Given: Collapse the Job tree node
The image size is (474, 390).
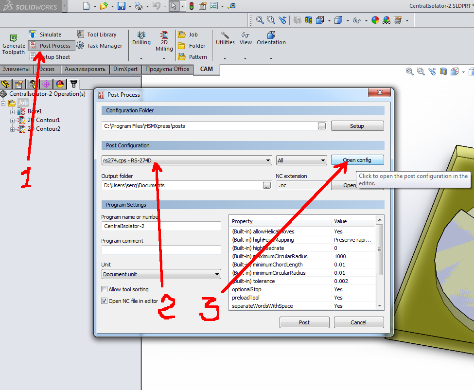Looking at the screenshot, I should 3,103.
